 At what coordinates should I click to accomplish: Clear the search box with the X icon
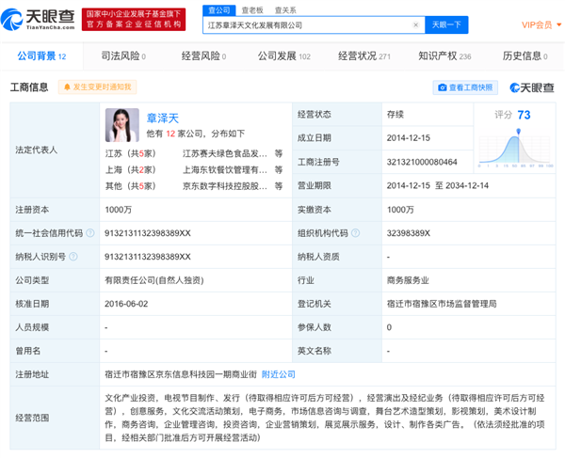pos(415,25)
